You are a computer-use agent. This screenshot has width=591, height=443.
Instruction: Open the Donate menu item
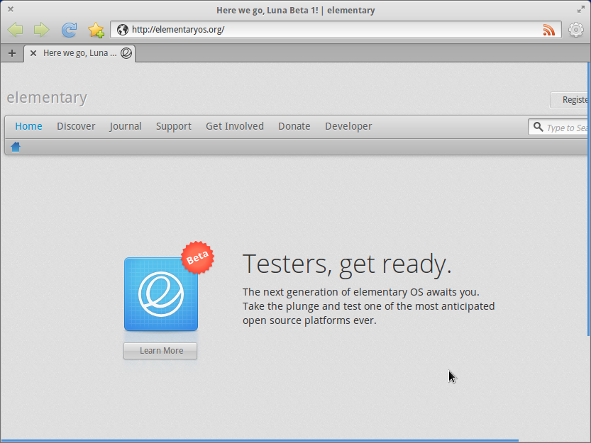click(294, 126)
